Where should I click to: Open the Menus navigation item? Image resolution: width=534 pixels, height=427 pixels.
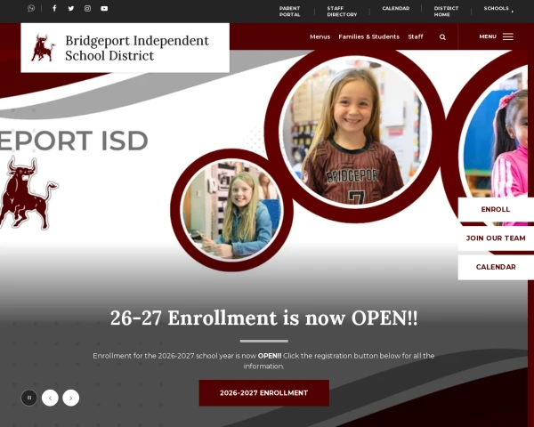click(320, 36)
